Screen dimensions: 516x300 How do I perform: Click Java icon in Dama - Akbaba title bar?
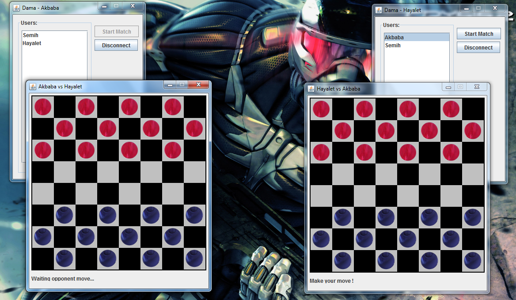click(x=16, y=8)
